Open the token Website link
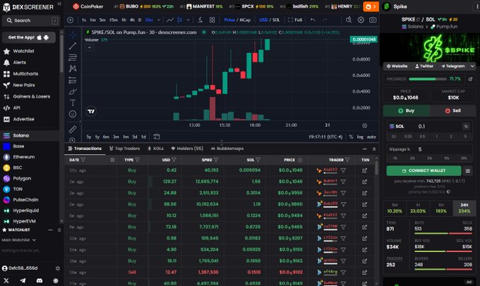 397,66
